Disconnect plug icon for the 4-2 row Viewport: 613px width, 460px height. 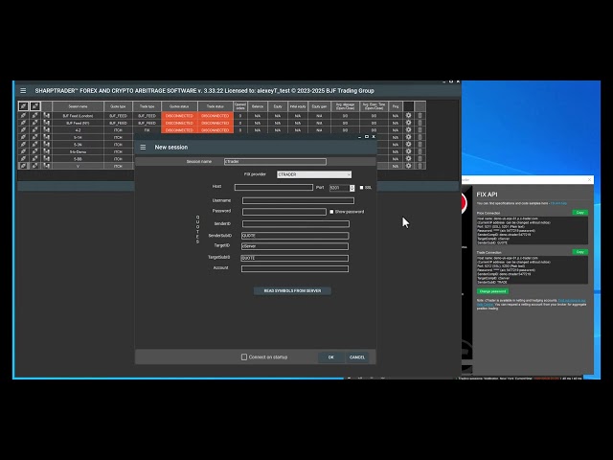click(x=34, y=130)
